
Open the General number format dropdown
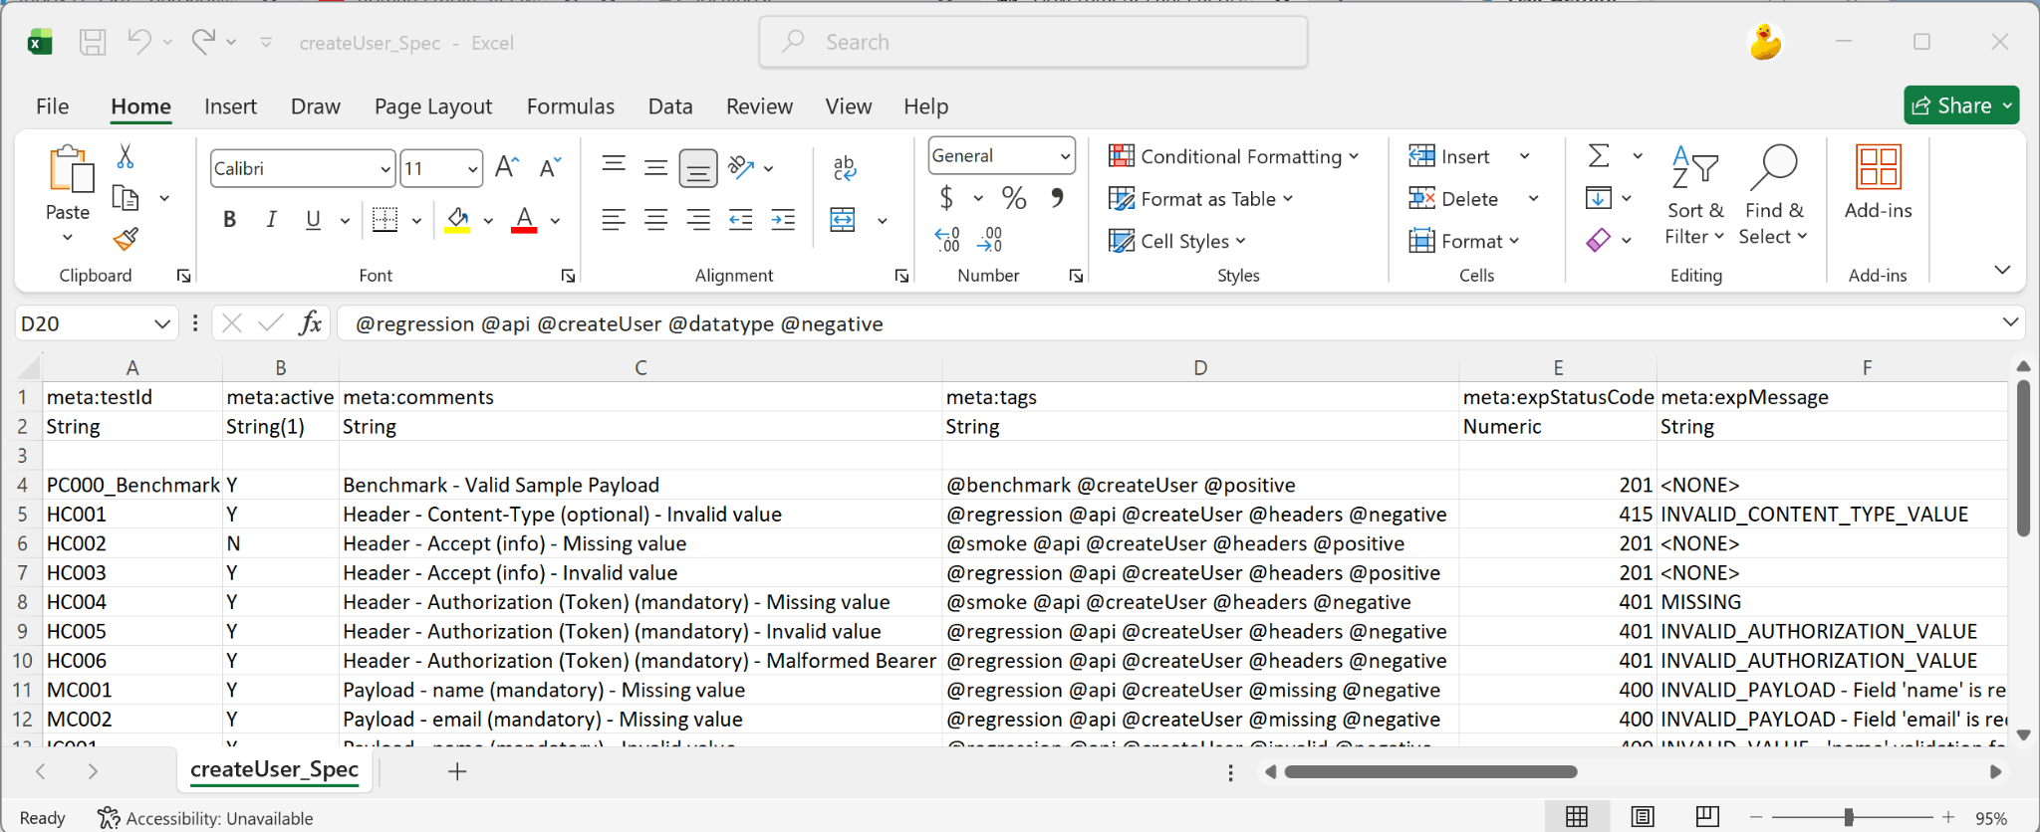point(1065,156)
